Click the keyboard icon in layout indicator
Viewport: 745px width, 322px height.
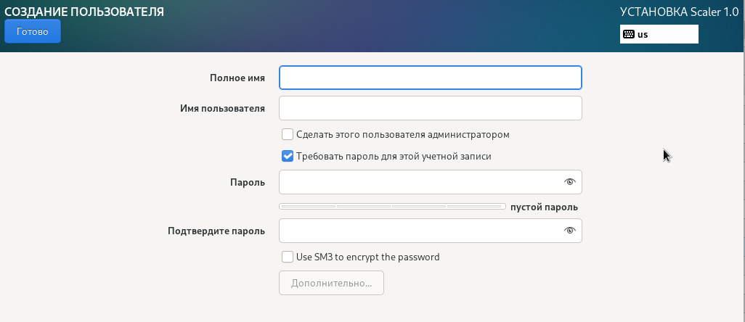[629, 35]
